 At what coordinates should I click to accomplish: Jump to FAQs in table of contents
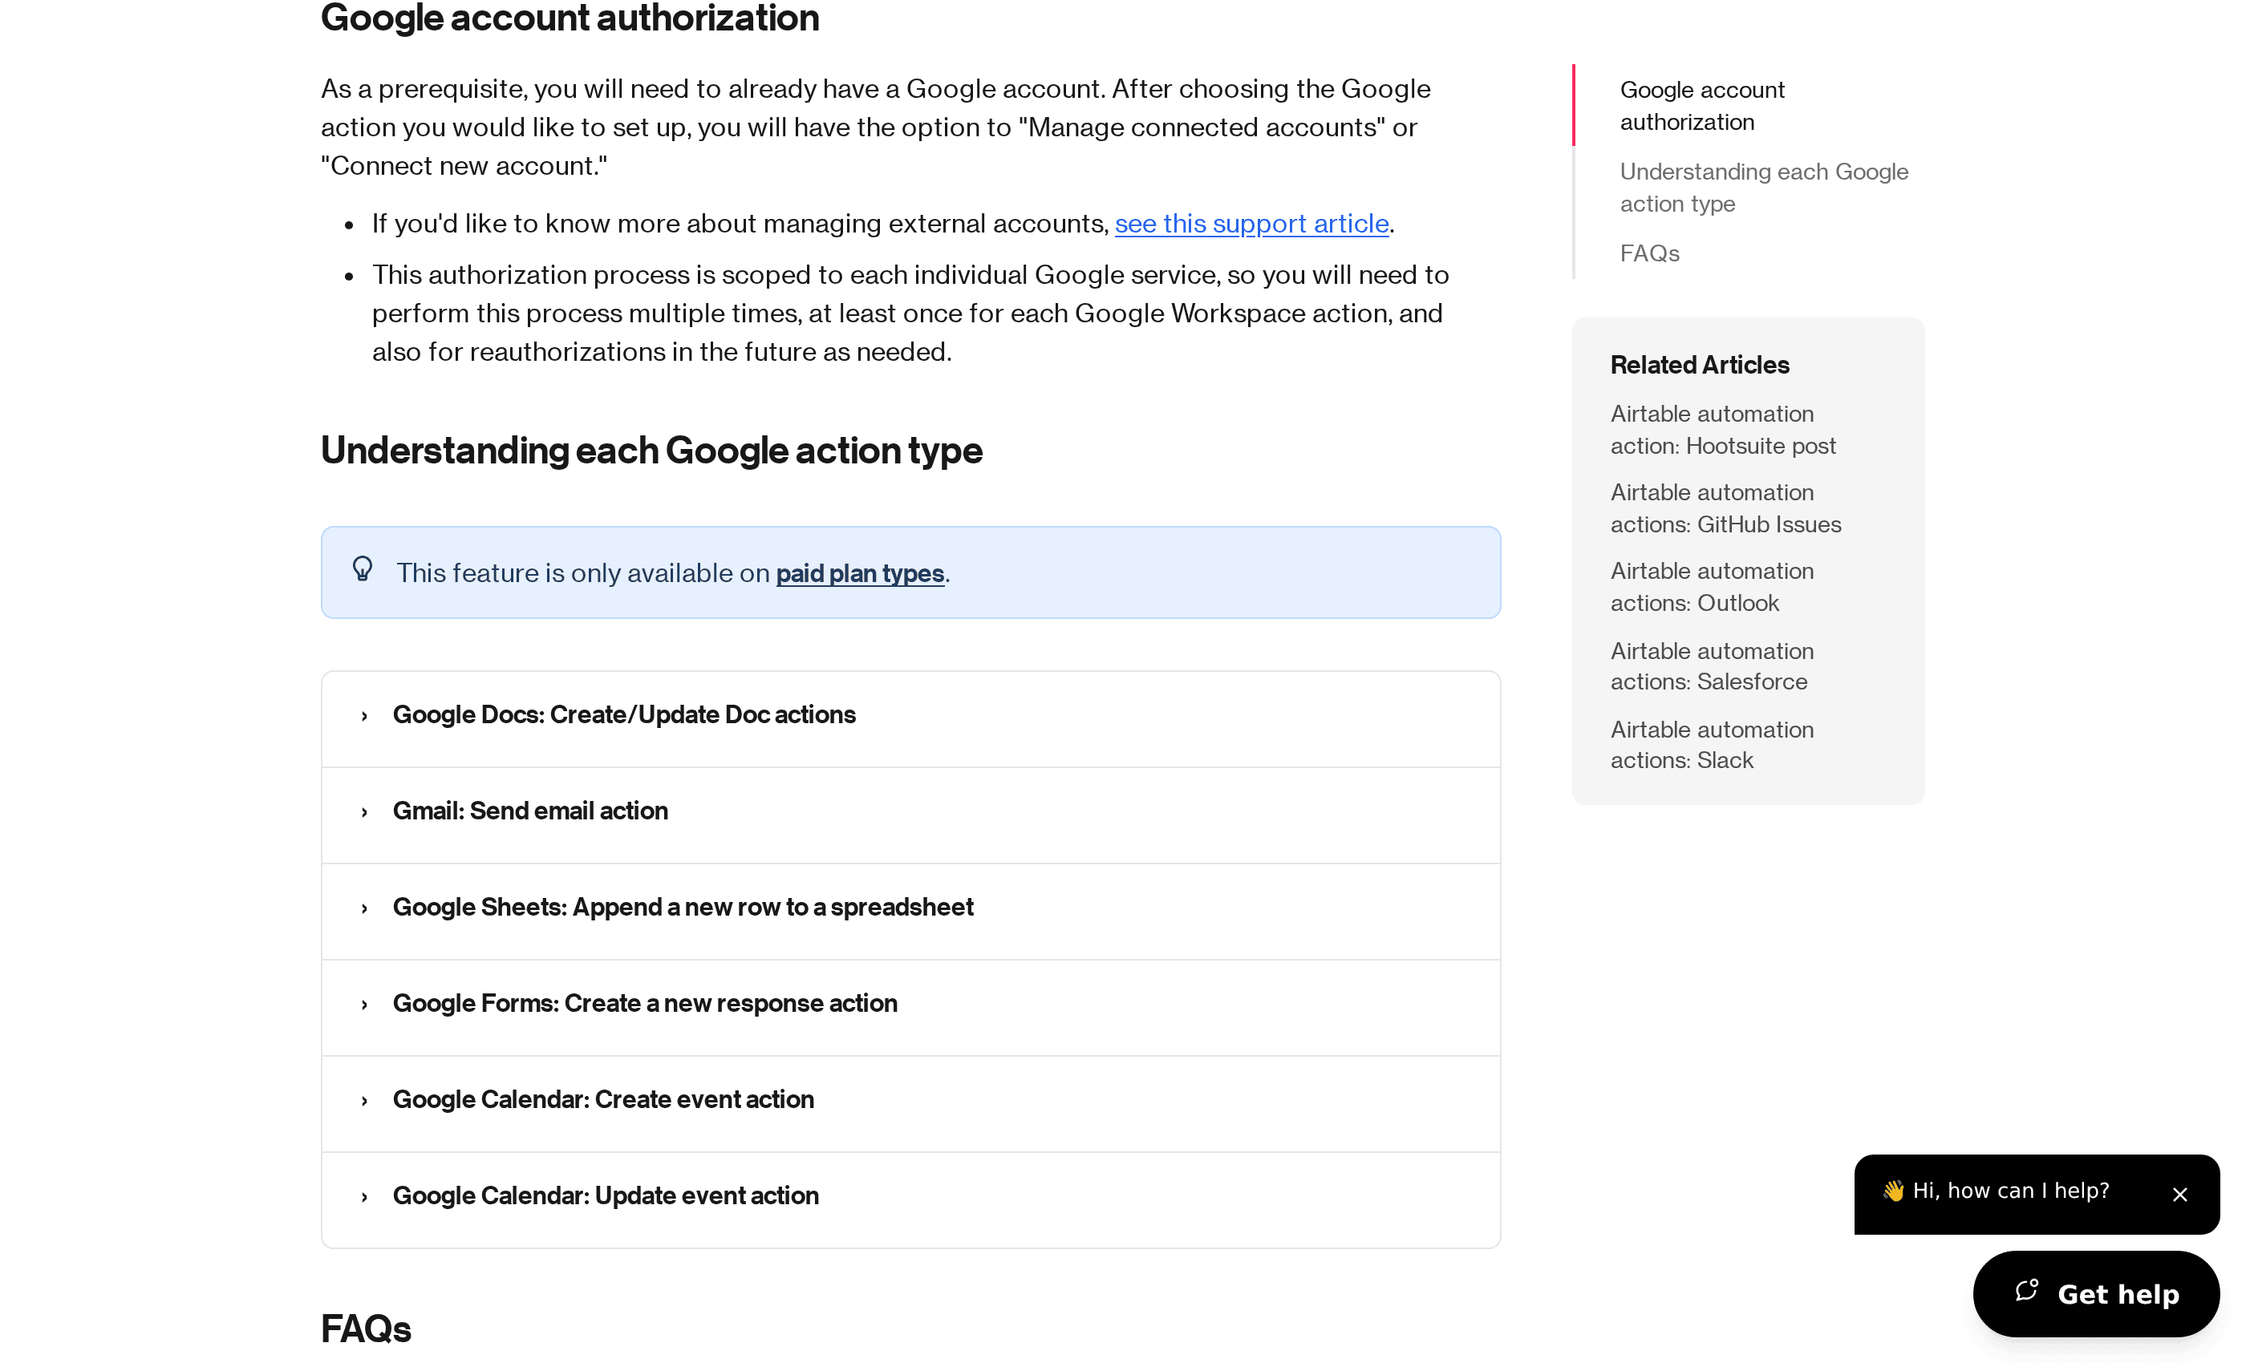1649,253
